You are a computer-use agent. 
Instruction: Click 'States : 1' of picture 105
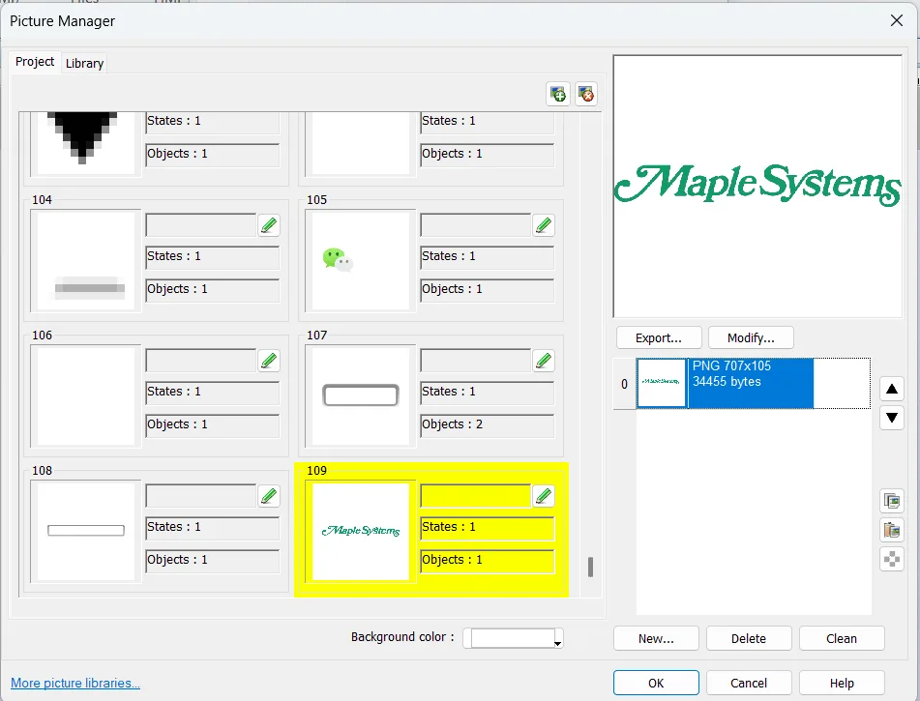click(488, 257)
